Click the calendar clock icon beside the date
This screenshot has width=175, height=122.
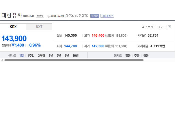[48, 16]
